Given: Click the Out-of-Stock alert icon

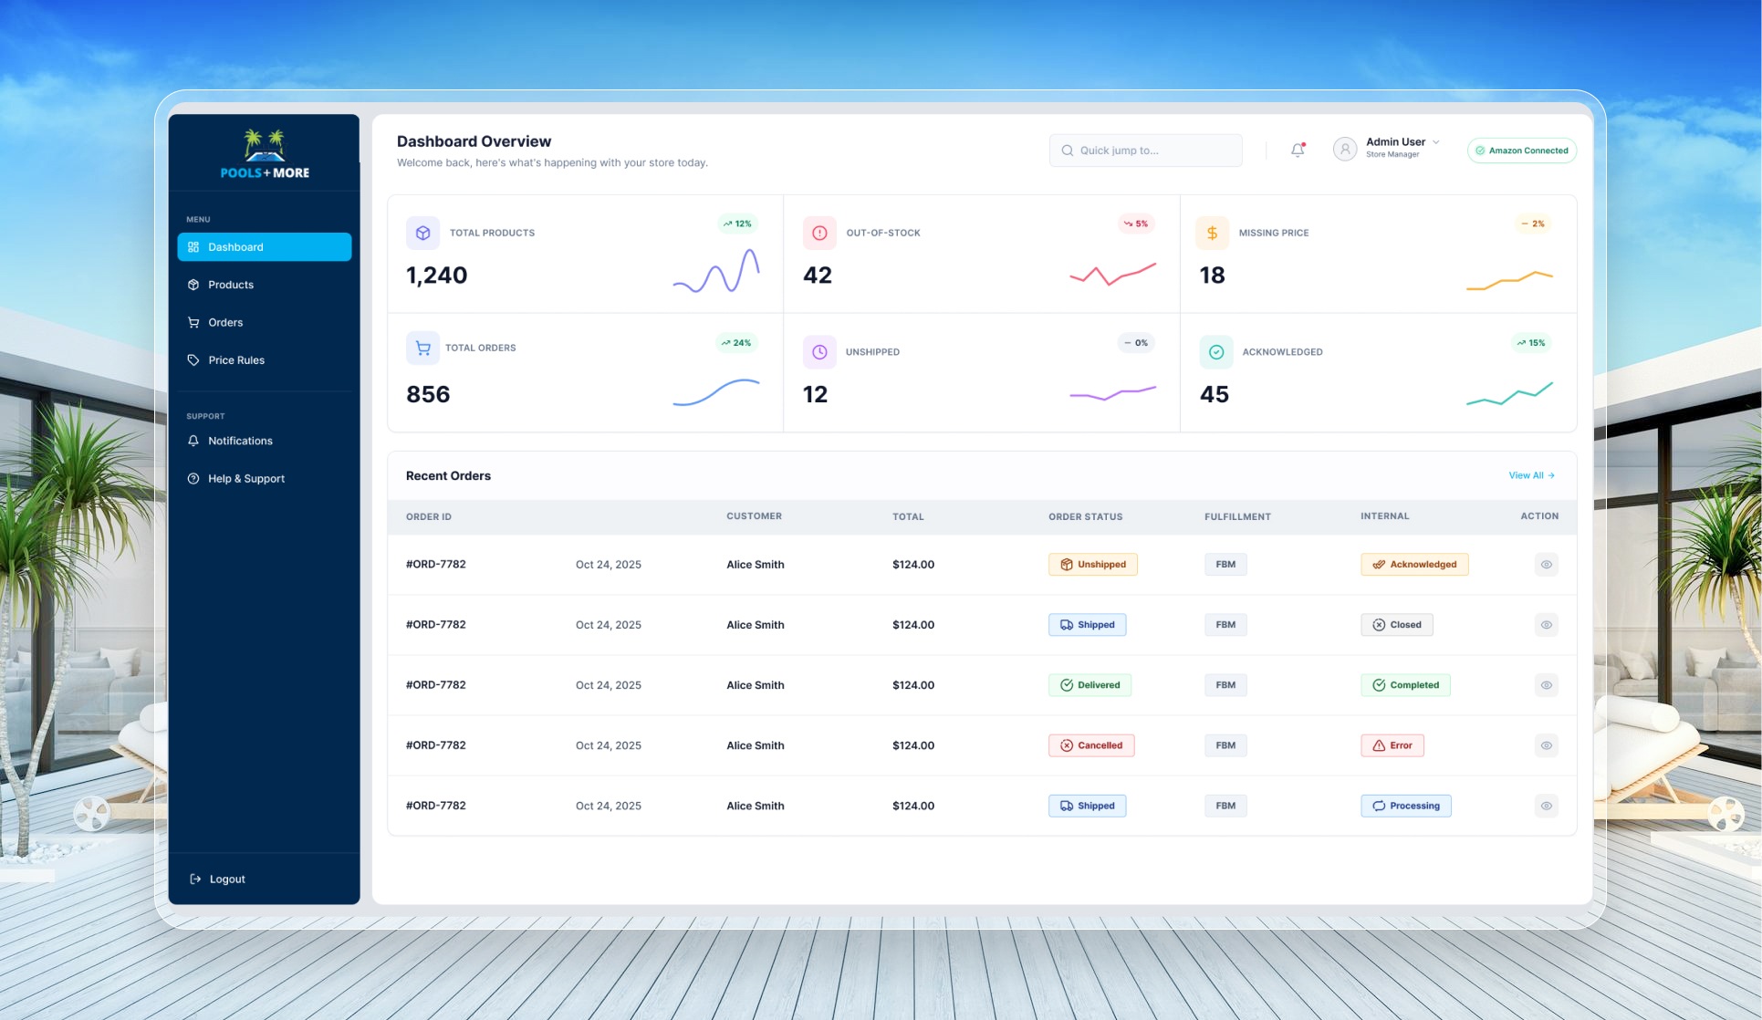Looking at the screenshot, I should (819, 234).
